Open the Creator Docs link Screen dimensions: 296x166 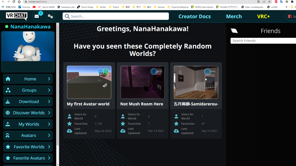[x=195, y=17]
